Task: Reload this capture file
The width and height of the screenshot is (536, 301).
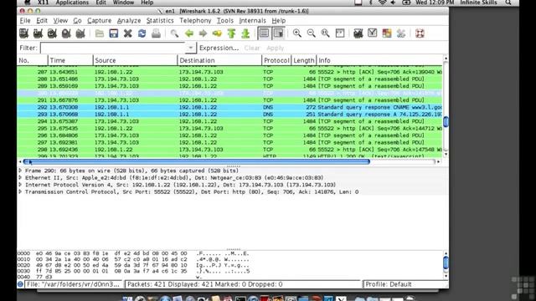Action: pos(142,33)
